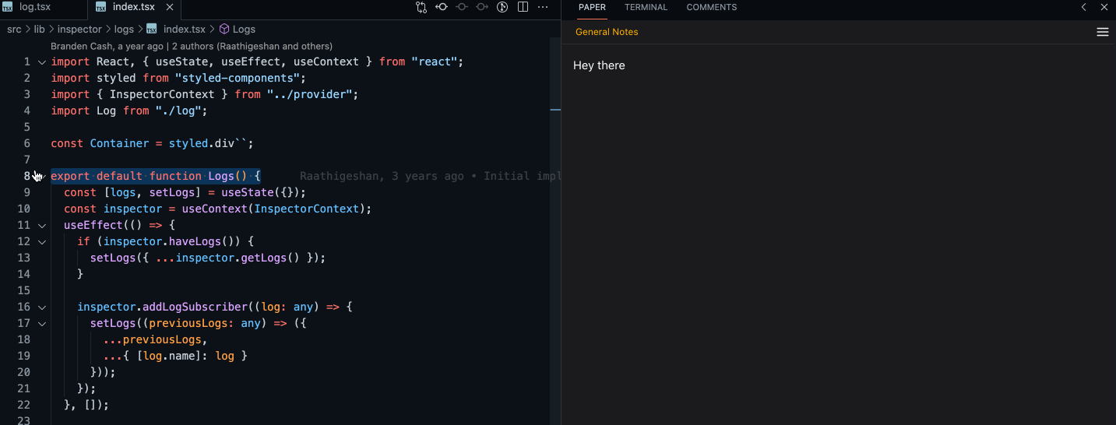Click the General Notes title
This screenshot has width=1116, height=425.
607,32
